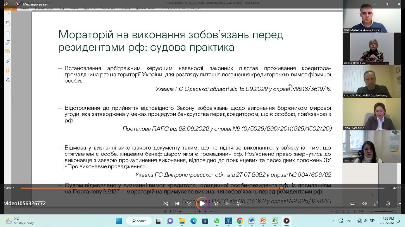Open the weather widget showing 0°C
Screen dimensions: 405x227
(20, 221)
